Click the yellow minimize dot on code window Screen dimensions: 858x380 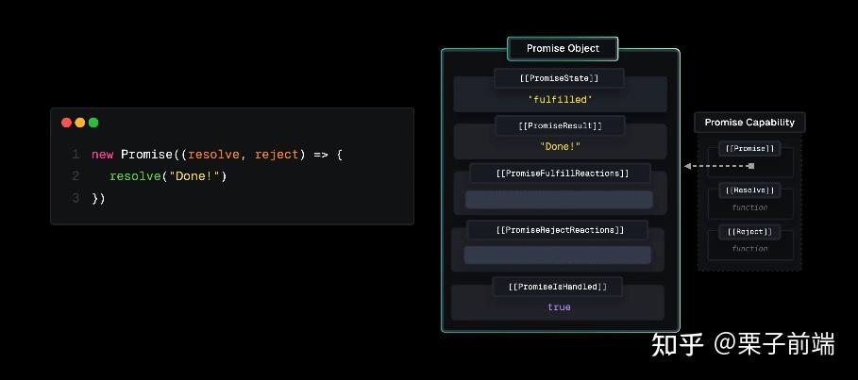(79, 123)
